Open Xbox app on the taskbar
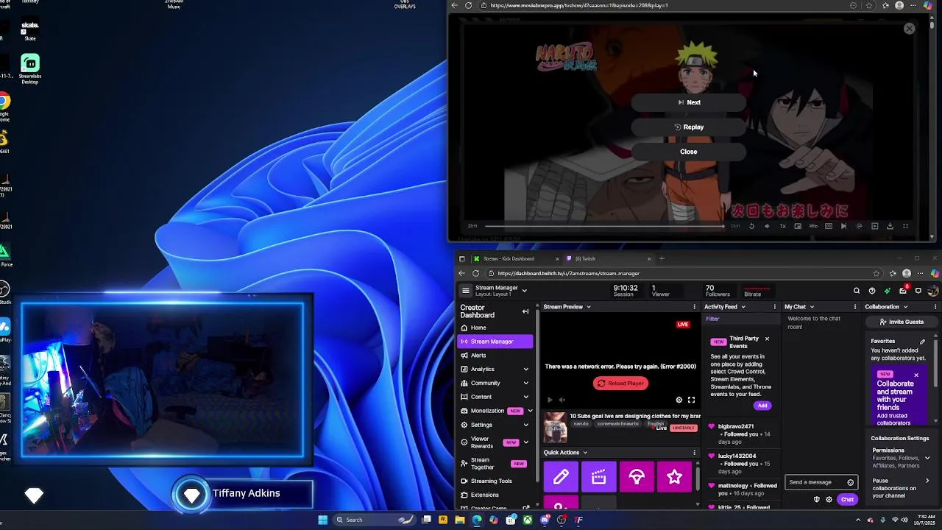Screen dimensions: 942x530 click(528, 520)
